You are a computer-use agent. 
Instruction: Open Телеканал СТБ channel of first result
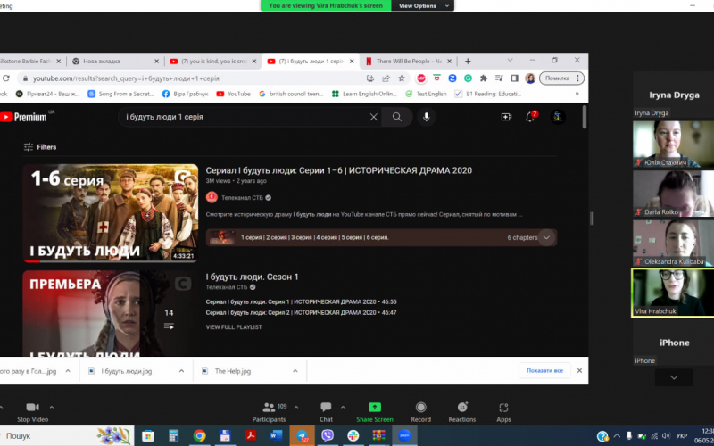242,197
